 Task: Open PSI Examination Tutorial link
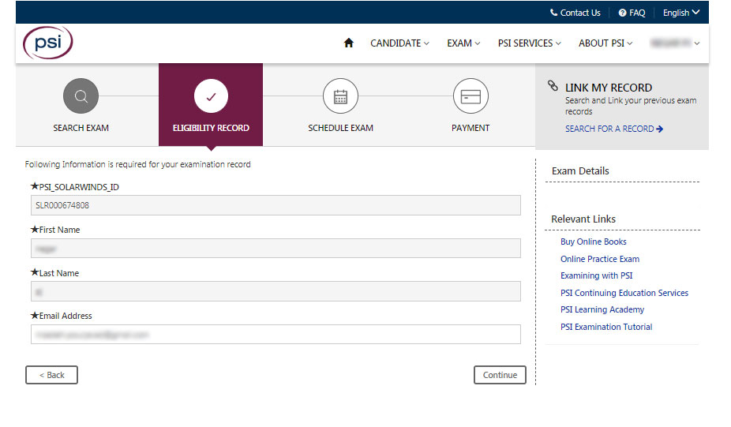(x=606, y=327)
